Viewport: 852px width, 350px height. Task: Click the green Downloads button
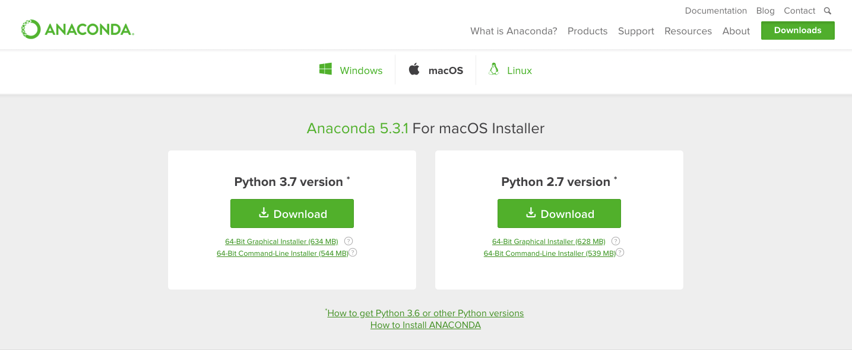tap(797, 30)
